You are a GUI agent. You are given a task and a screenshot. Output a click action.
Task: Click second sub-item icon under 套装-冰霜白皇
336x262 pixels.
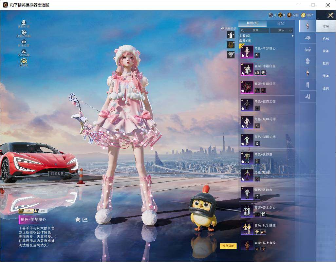(x=263, y=73)
